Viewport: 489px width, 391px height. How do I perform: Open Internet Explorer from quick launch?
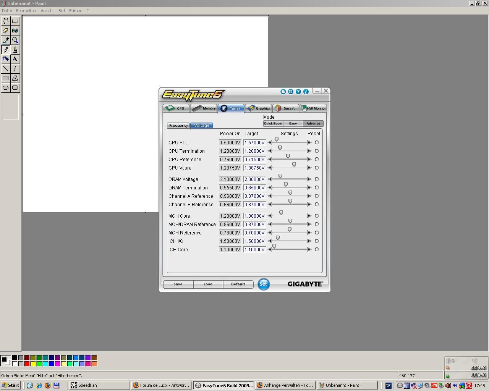[39, 385]
